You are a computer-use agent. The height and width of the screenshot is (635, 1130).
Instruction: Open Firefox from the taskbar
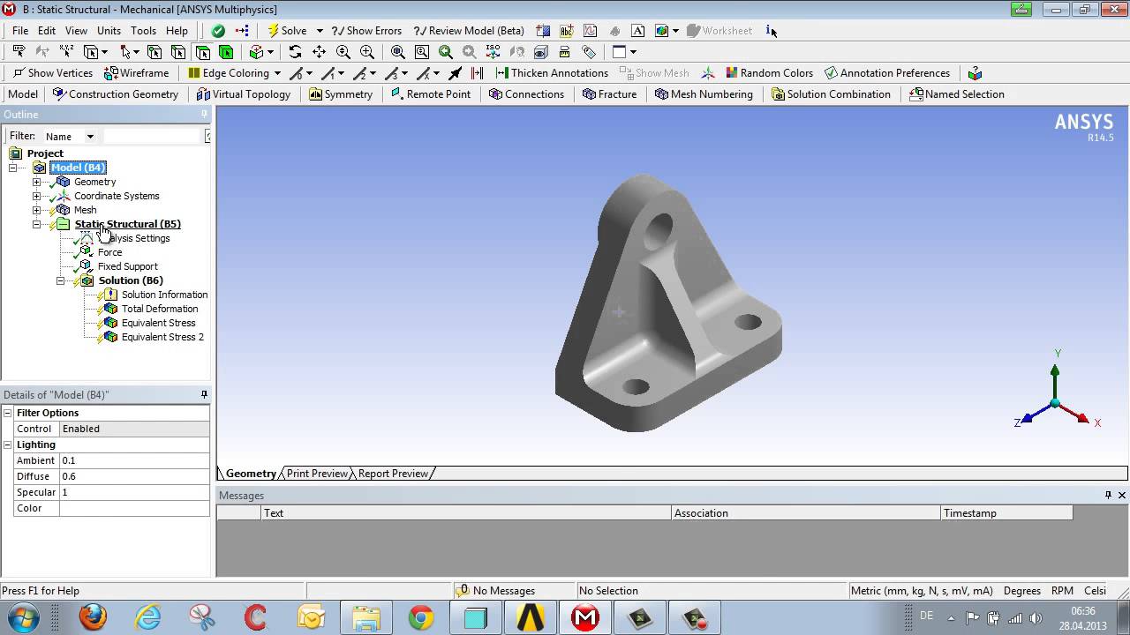[93, 616]
